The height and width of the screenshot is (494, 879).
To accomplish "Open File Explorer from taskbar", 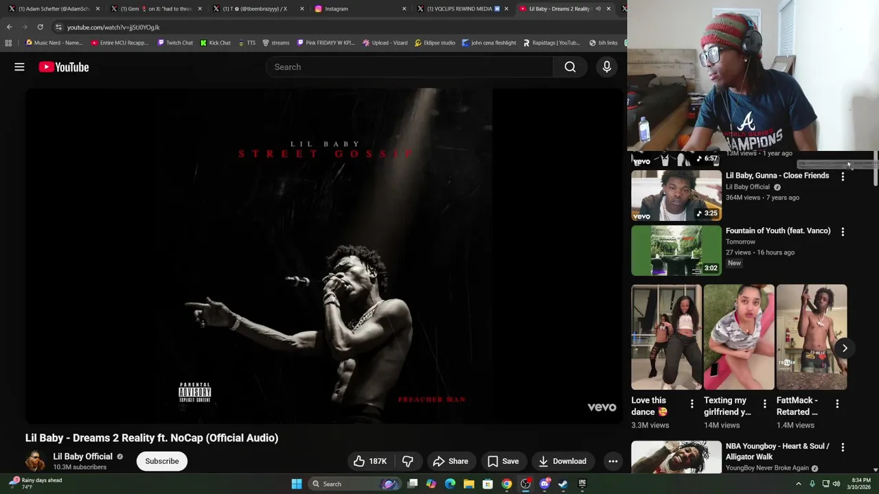I will coord(469,484).
